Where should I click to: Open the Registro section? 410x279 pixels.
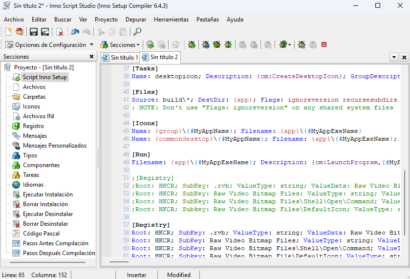(33, 126)
